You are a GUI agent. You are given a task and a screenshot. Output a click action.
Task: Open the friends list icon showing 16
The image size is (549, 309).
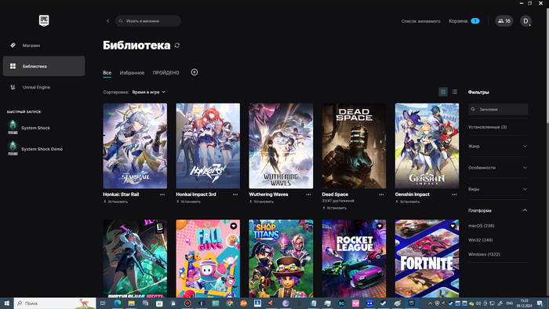pos(504,21)
